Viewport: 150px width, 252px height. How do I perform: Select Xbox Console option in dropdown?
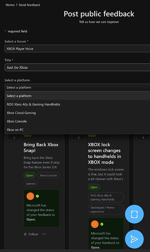[x=78, y=121]
